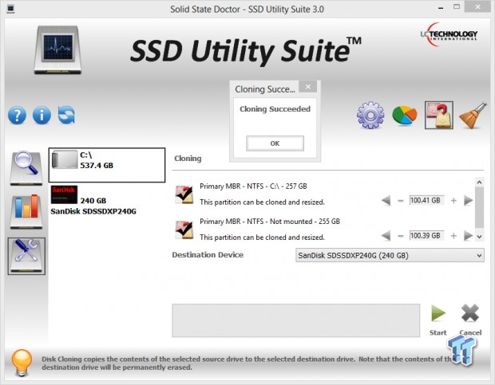The image size is (495, 385).
Task: Click the green Start arrow icon
Action: [x=438, y=313]
